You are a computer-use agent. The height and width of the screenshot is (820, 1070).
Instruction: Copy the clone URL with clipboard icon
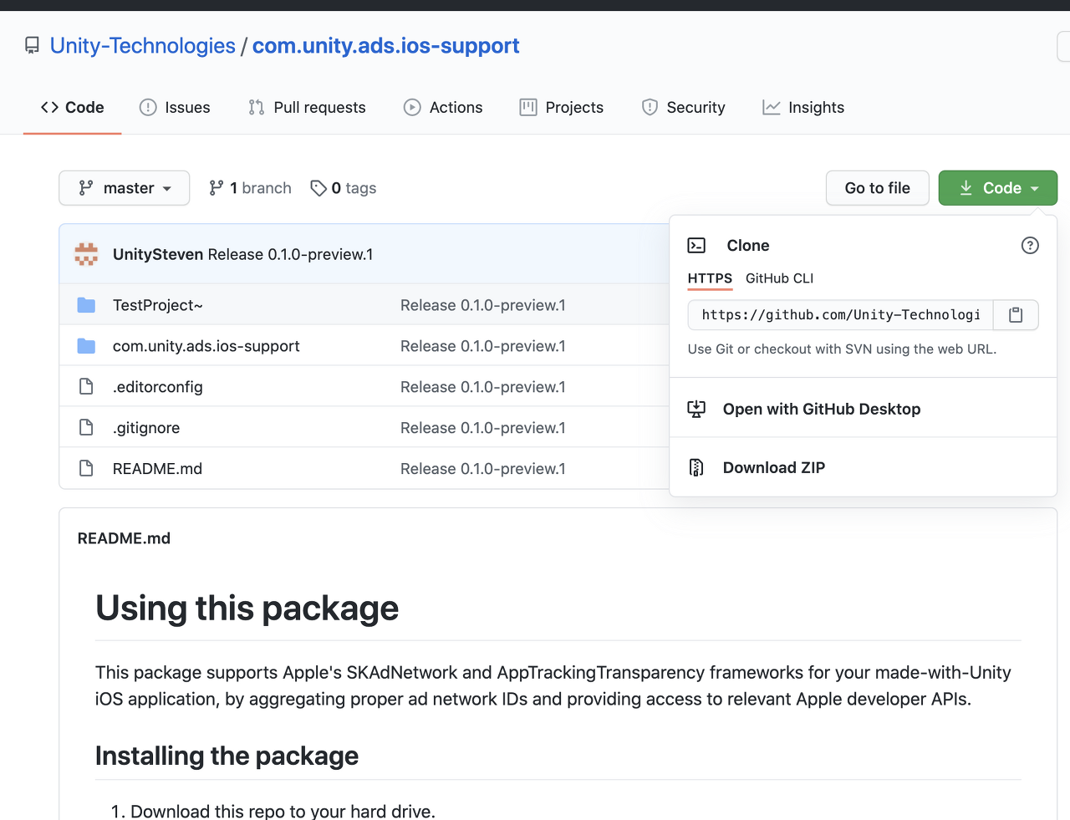pyautogui.click(x=1016, y=315)
